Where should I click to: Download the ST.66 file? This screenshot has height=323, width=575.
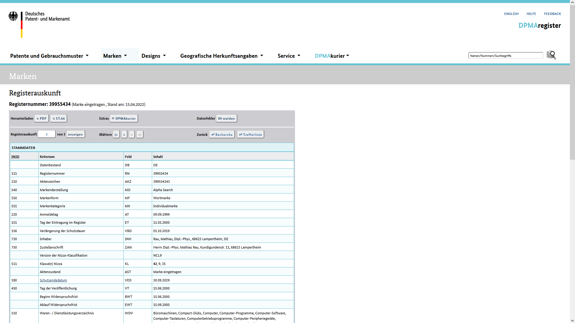[58, 118]
